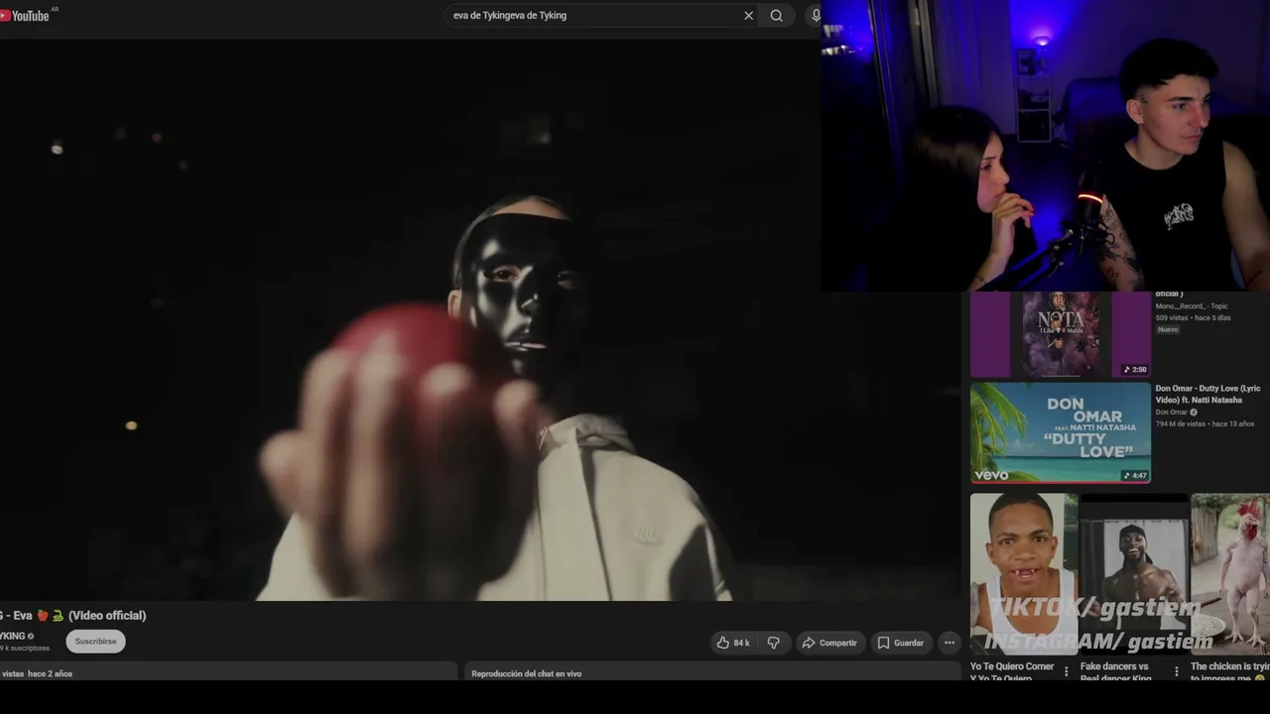Dislike the video with thumbs-down icon

pos(774,643)
